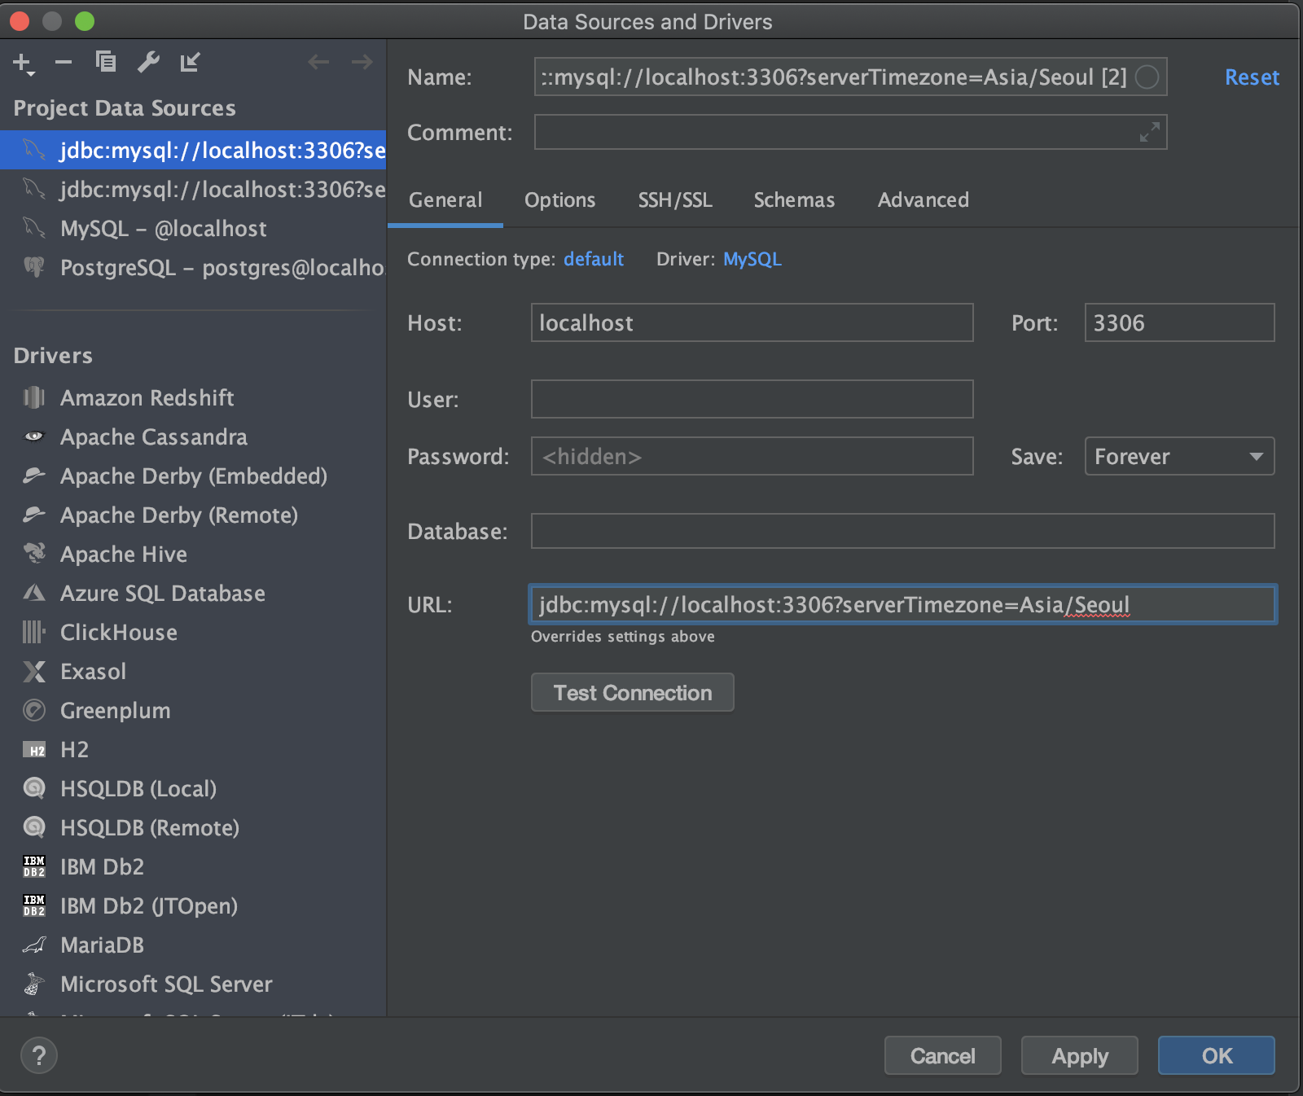Select the H2 driver
This screenshot has width=1303, height=1096.
click(x=193, y=749)
